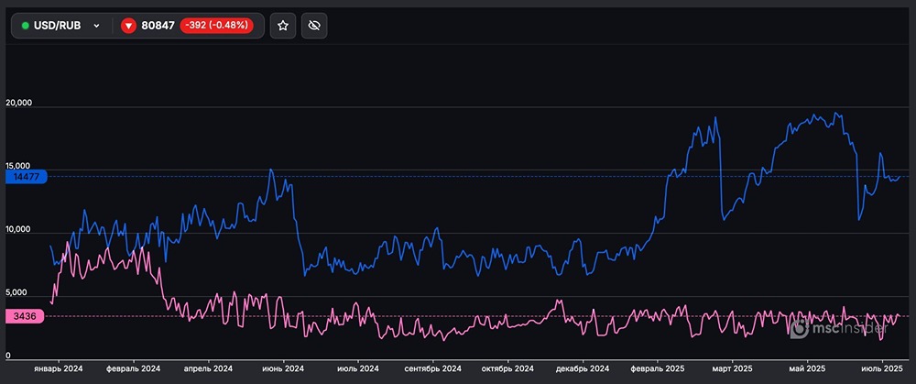Select the pink 3436 price label
Image resolution: width=916 pixels, height=384 pixels.
pos(23,315)
